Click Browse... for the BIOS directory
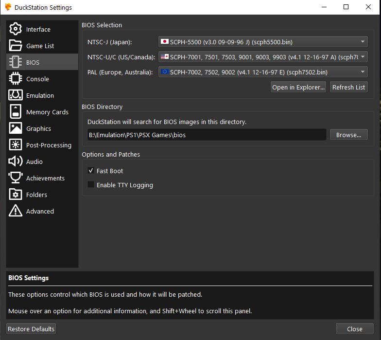Screen dimensions: 381x340 [348, 135]
